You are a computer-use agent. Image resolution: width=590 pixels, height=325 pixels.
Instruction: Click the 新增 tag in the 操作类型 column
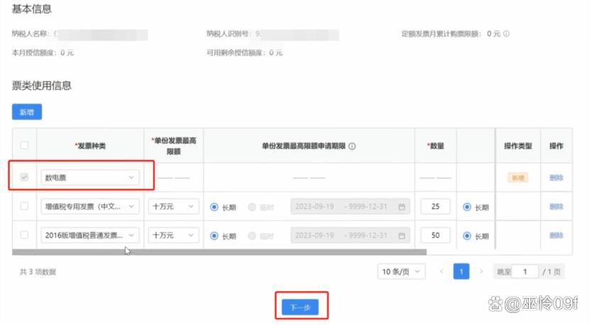518,177
